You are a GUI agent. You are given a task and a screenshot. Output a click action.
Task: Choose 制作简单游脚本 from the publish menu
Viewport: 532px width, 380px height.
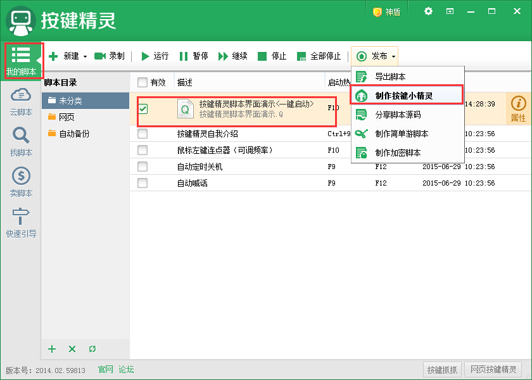point(407,134)
